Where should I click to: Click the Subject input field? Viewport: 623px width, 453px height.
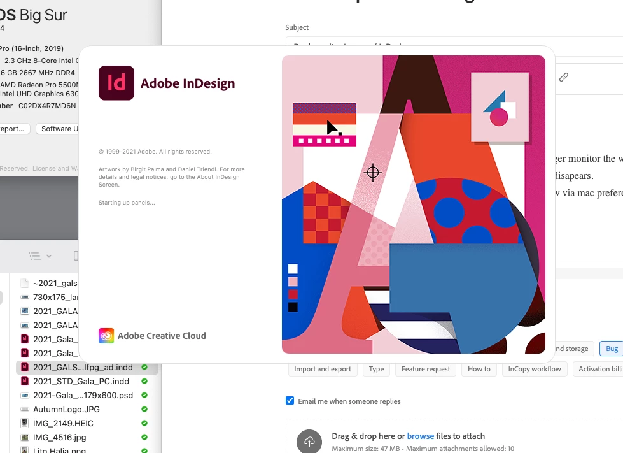tap(454, 41)
